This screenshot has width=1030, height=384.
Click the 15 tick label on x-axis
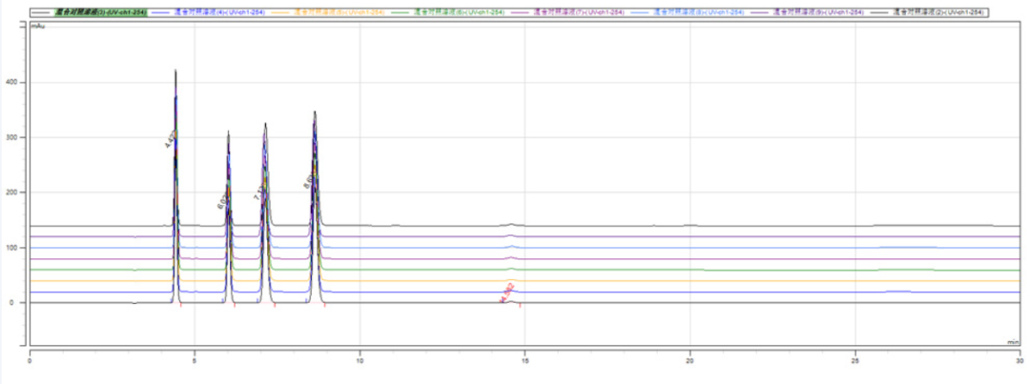pyautogui.click(x=525, y=361)
